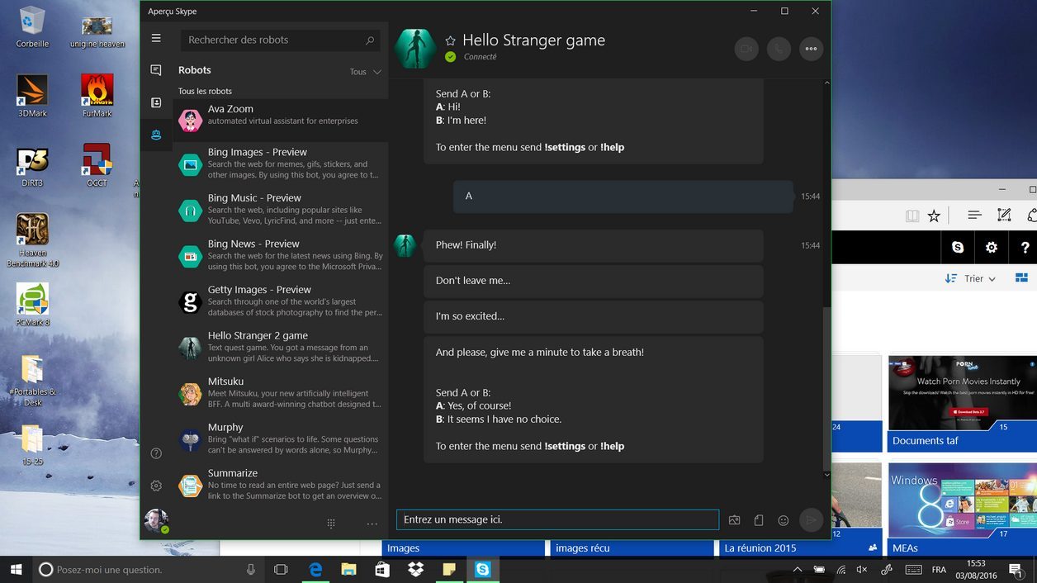The image size is (1037, 583).
Task: Open the dial pad icon below bot list
Action: (x=331, y=524)
